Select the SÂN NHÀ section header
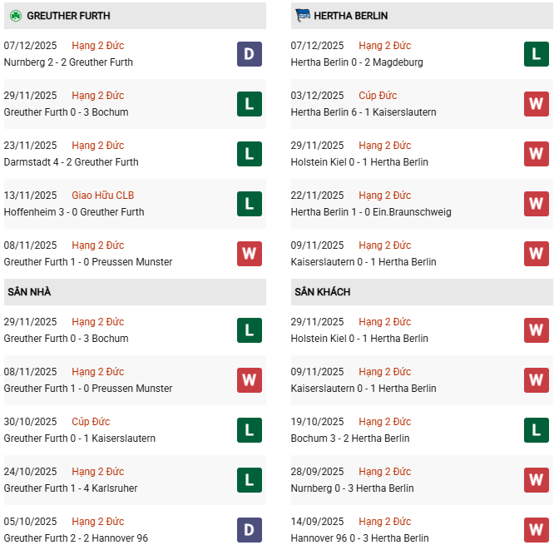The image size is (554, 550). 29,292
